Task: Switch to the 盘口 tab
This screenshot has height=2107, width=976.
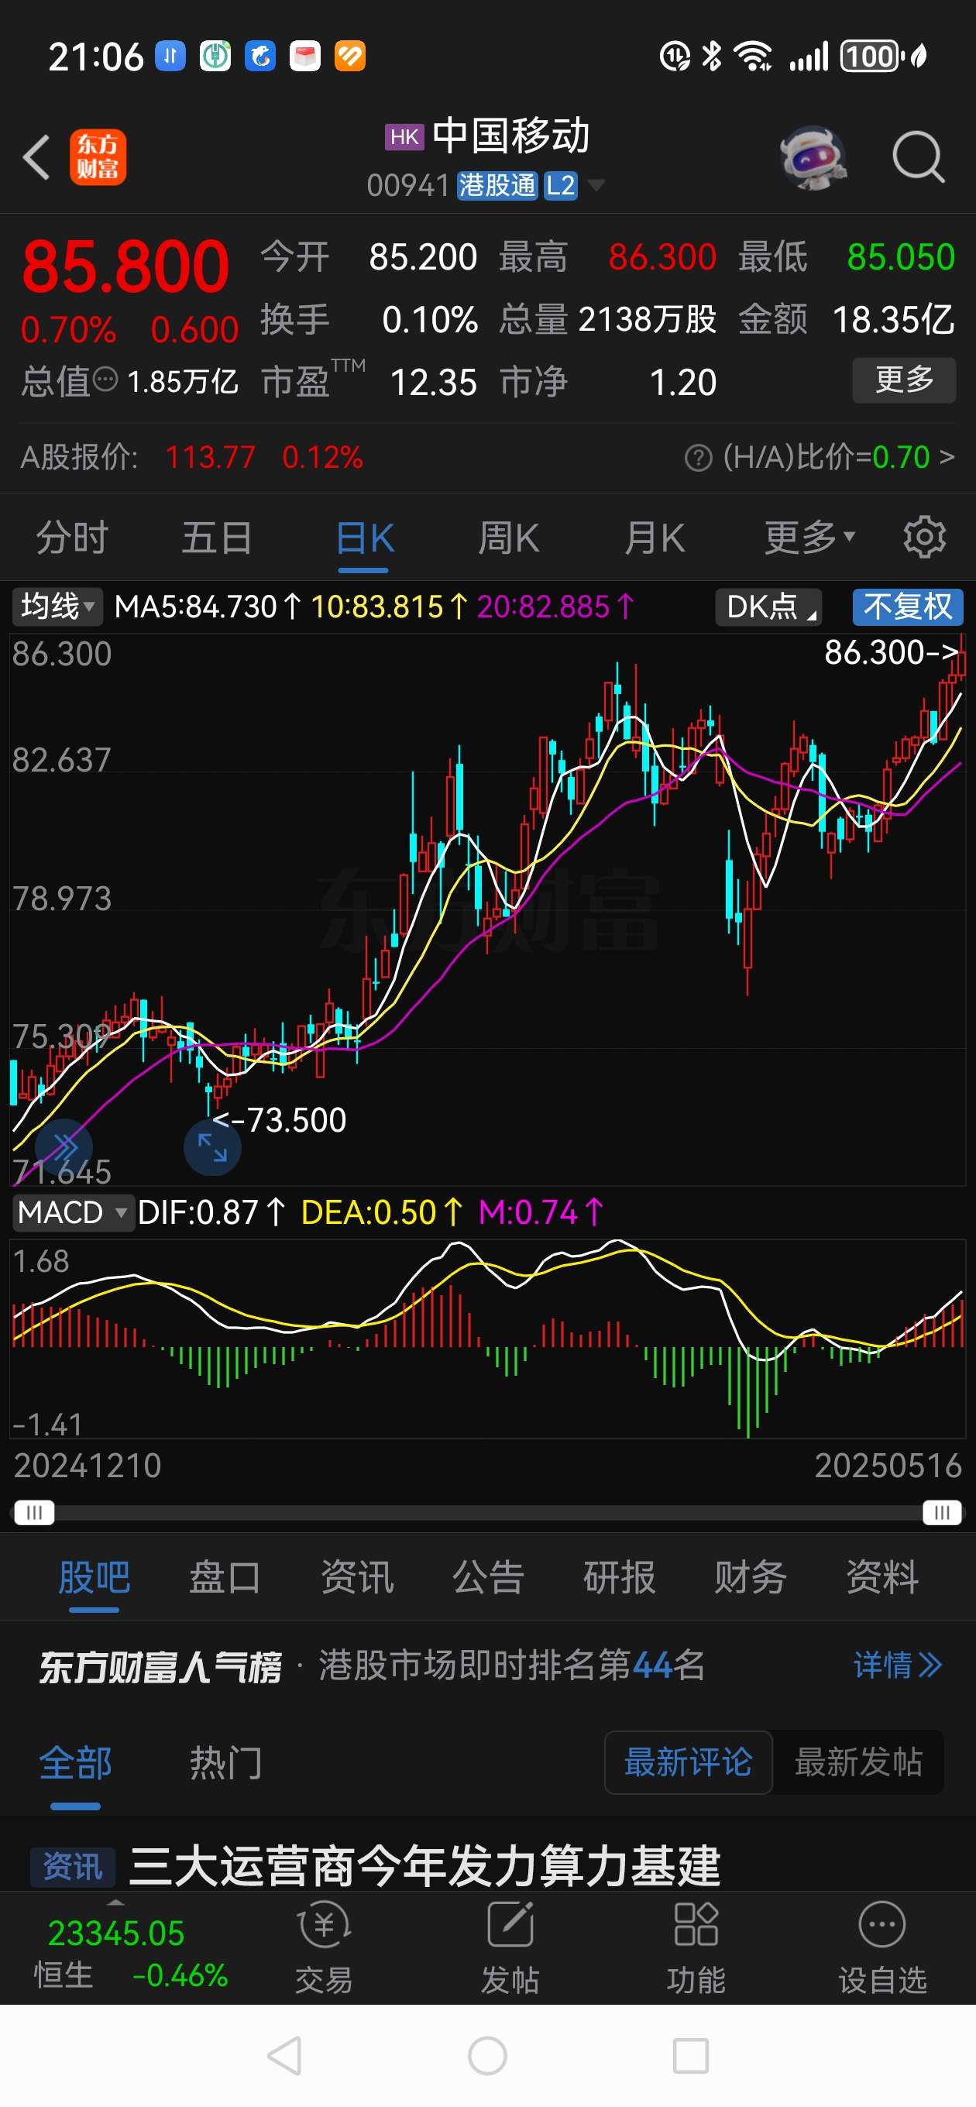Action: click(225, 1576)
